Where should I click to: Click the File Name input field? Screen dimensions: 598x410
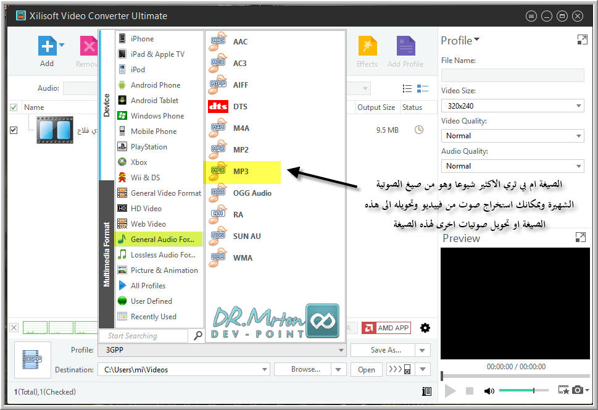(x=513, y=75)
